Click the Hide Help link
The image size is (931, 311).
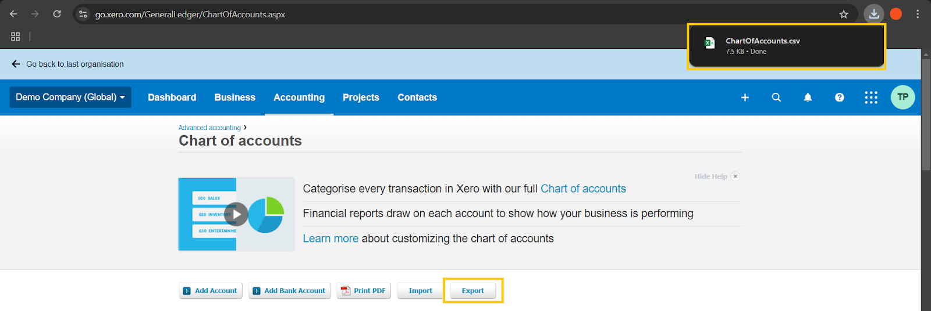pyautogui.click(x=710, y=176)
